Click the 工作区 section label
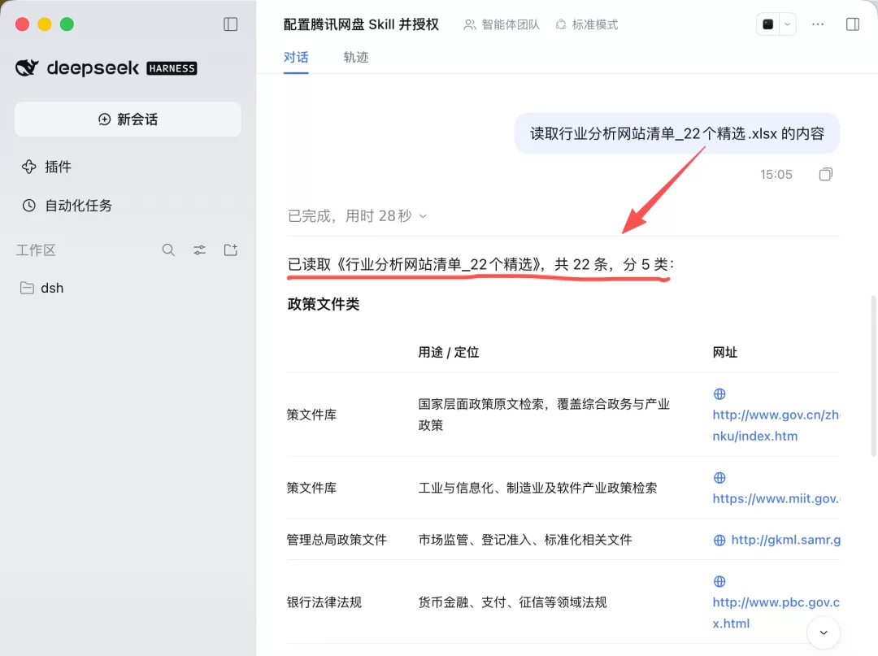Image resolution: width=878 pixels, height=656 pixels. pos(36,250)
